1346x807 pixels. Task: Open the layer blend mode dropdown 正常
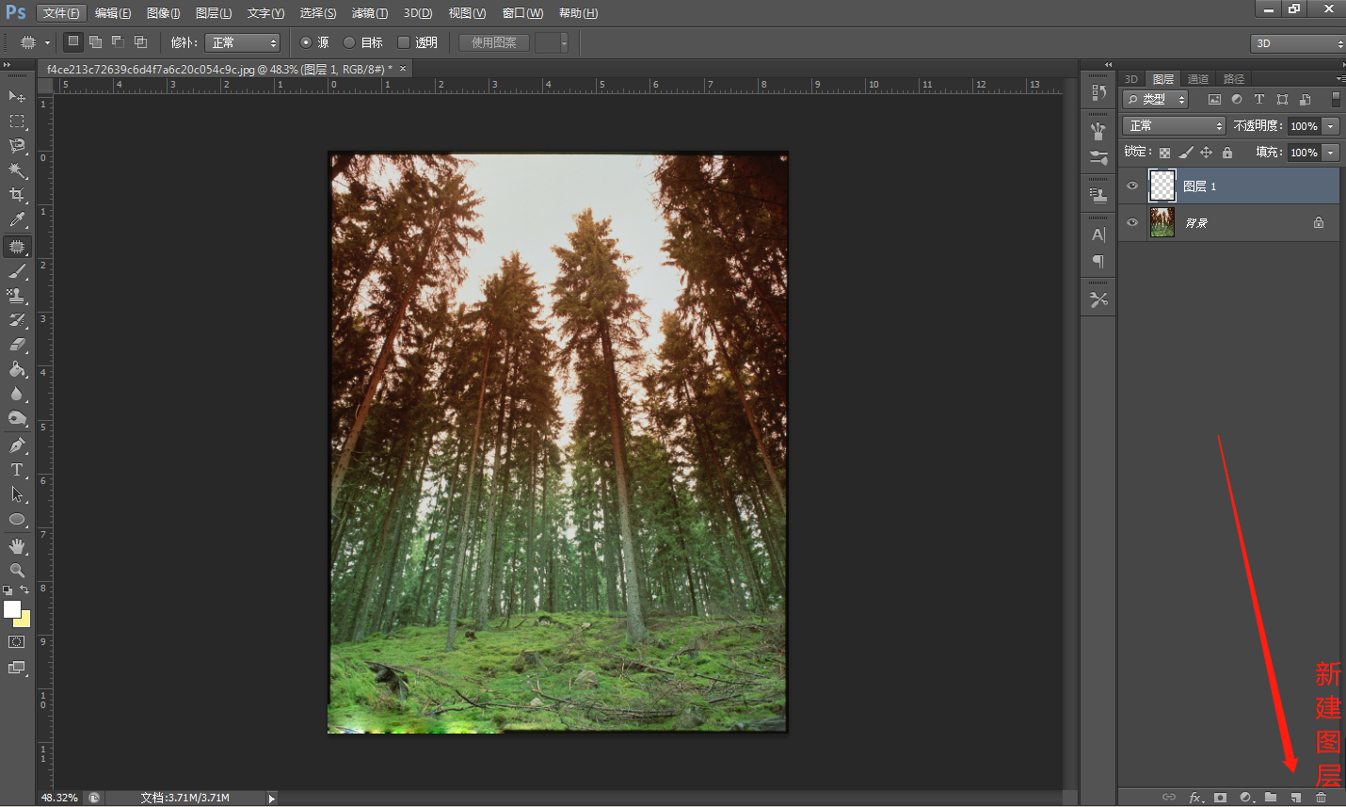(x=1173, y=125)
